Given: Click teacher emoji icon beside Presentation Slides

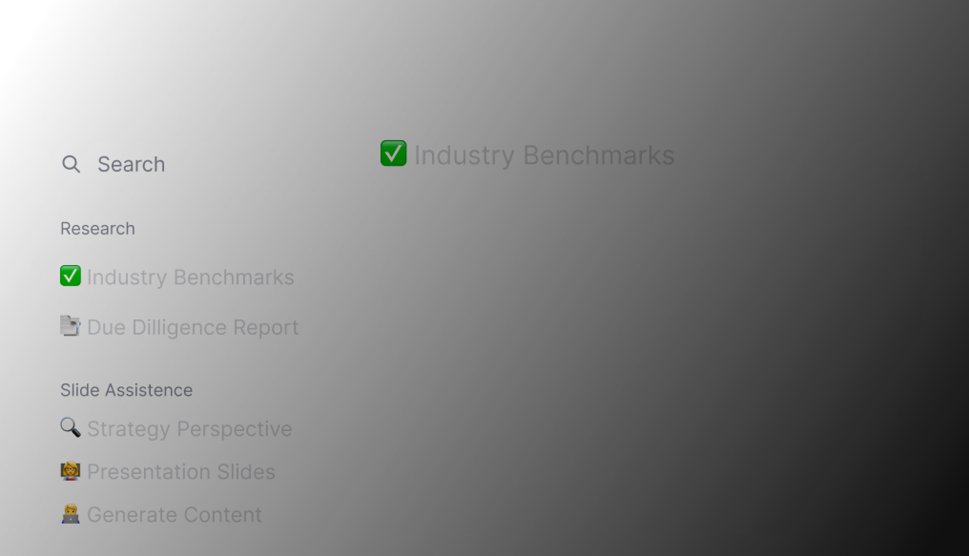Looking at the screenshot, I should (70, 471).
